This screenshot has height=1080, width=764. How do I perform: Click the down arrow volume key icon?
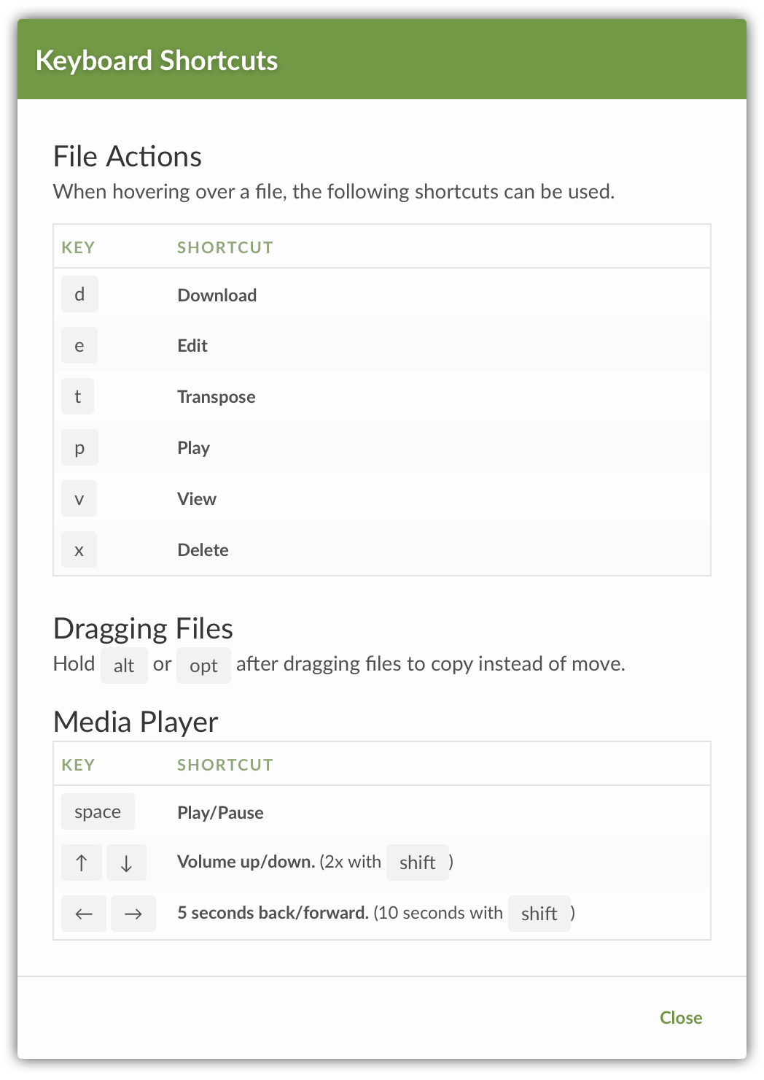(x=126, y=863)
